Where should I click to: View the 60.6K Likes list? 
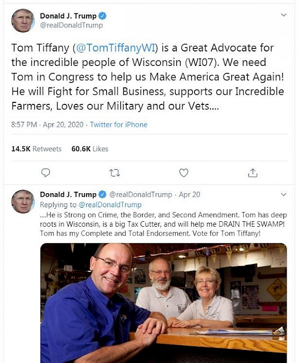coord(90,149)
